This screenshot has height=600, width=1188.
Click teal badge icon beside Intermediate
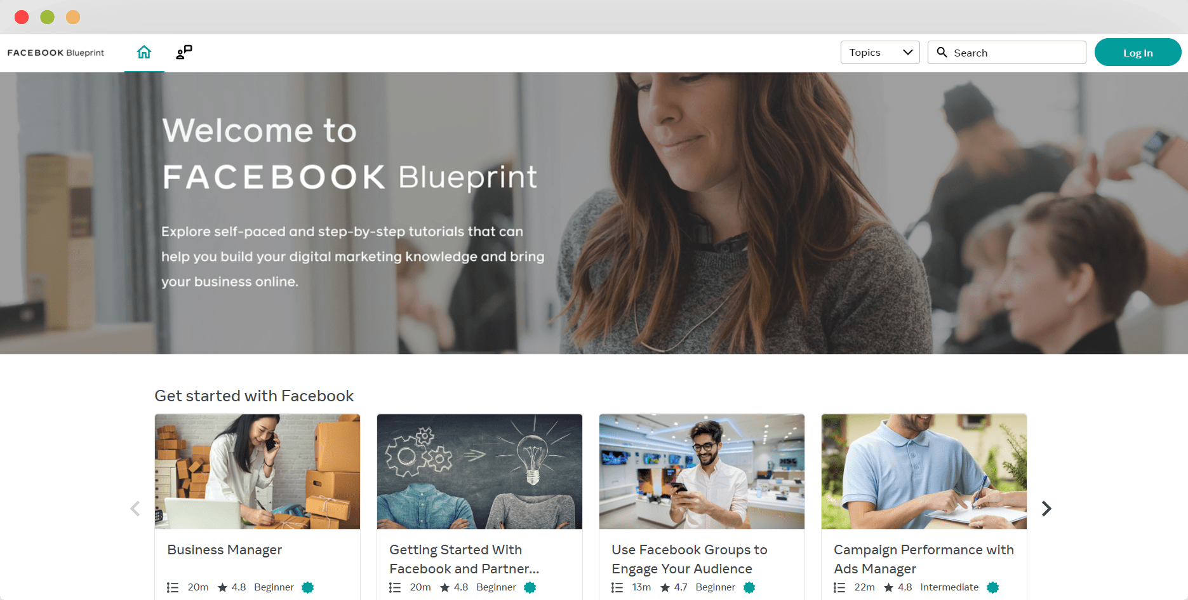tap(993, 588)
